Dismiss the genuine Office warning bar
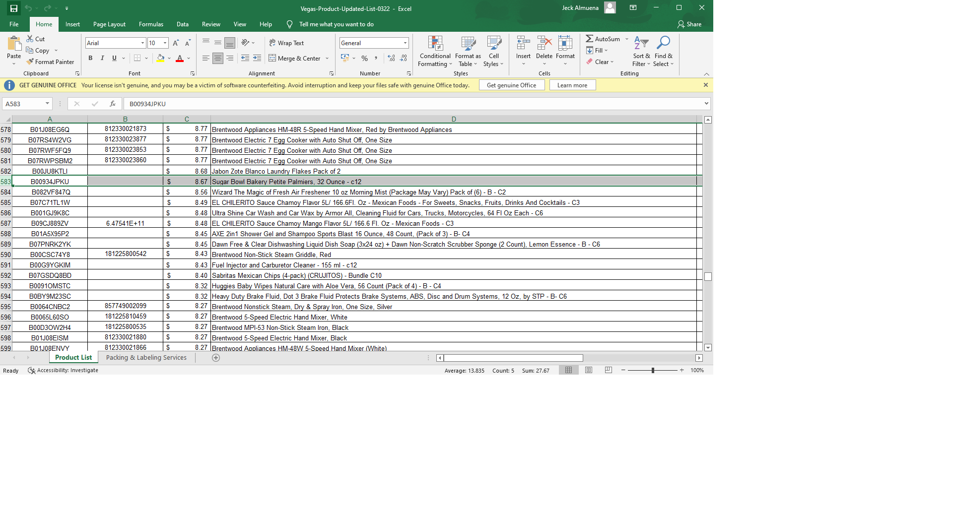954x517 pixels. click(705, 85)
